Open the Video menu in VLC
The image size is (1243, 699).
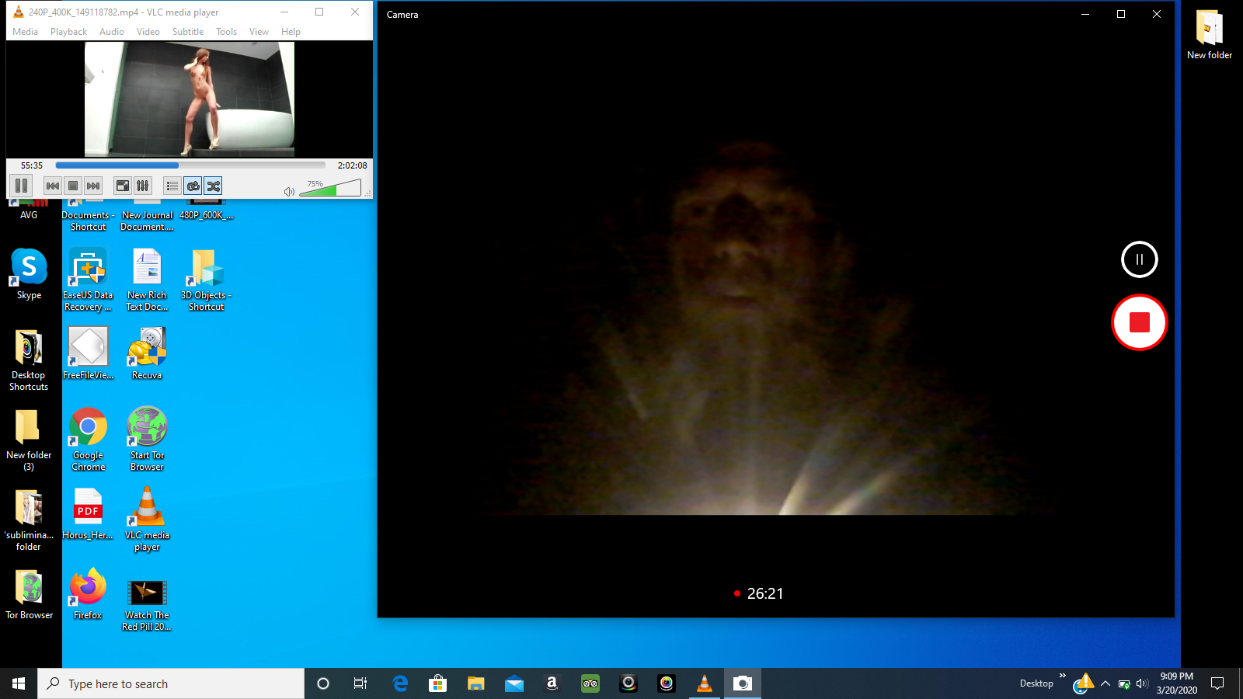tap(148, 32)
